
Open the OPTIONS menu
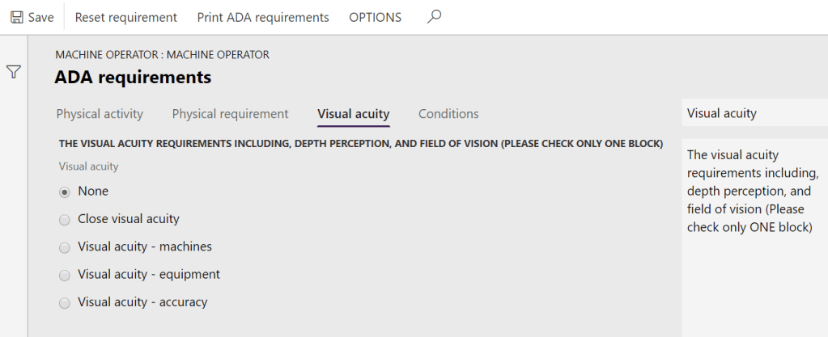click(375, 17)
